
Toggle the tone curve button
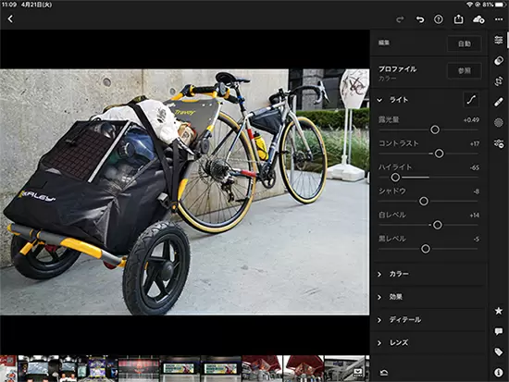click(471, 100)
